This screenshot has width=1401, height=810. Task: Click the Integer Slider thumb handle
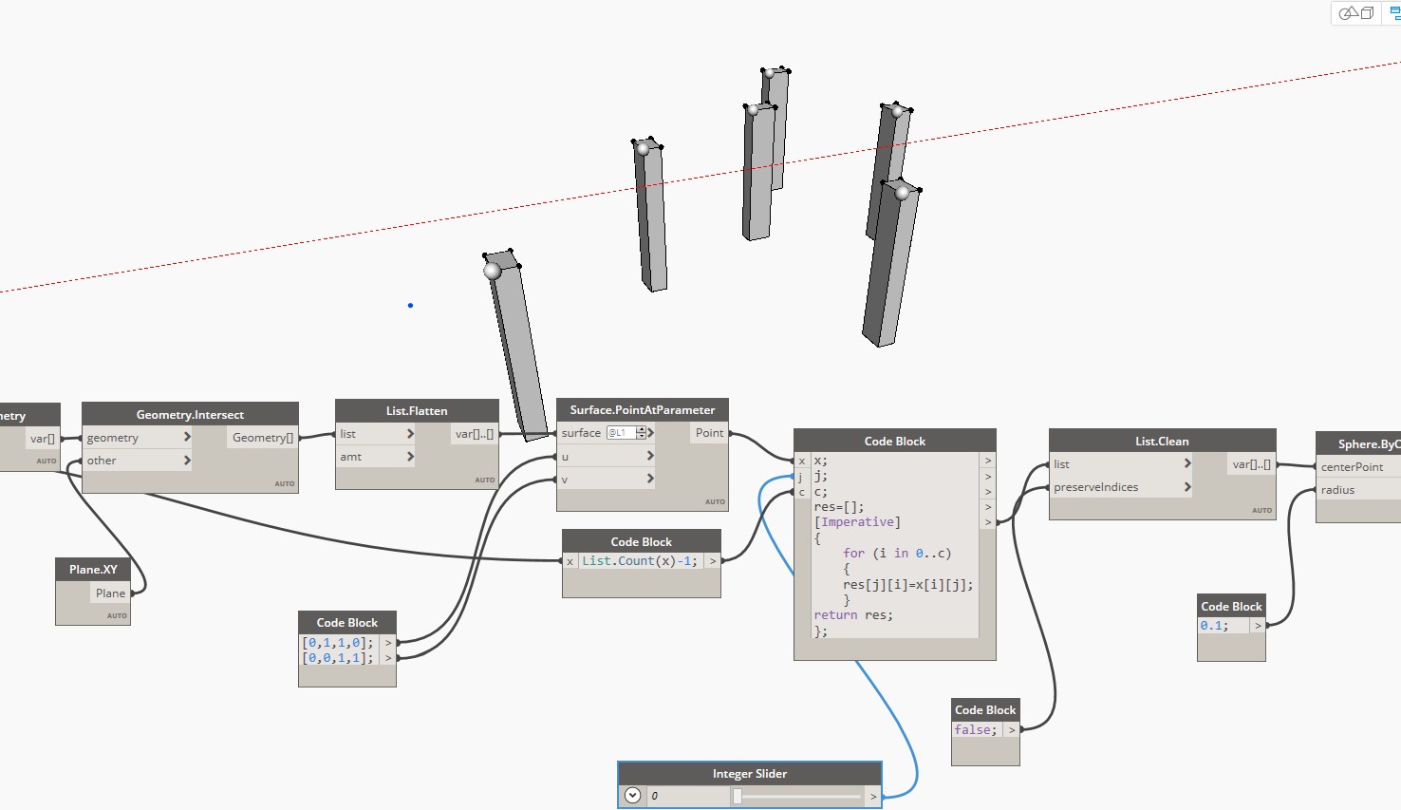[737, 796]
